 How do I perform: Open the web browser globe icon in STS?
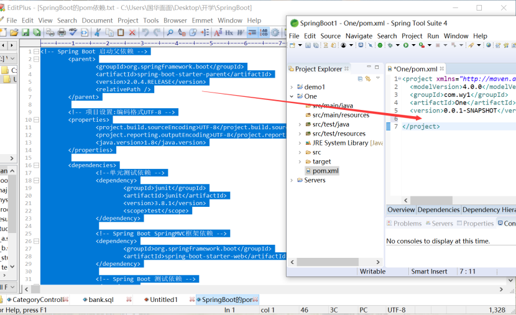(489, 45)
